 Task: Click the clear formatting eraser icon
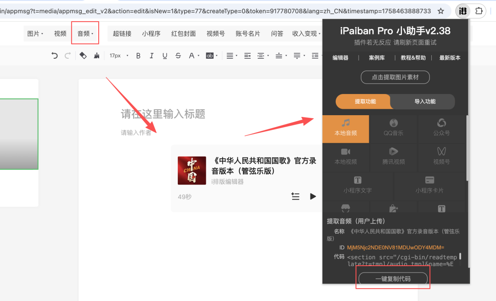83,56
